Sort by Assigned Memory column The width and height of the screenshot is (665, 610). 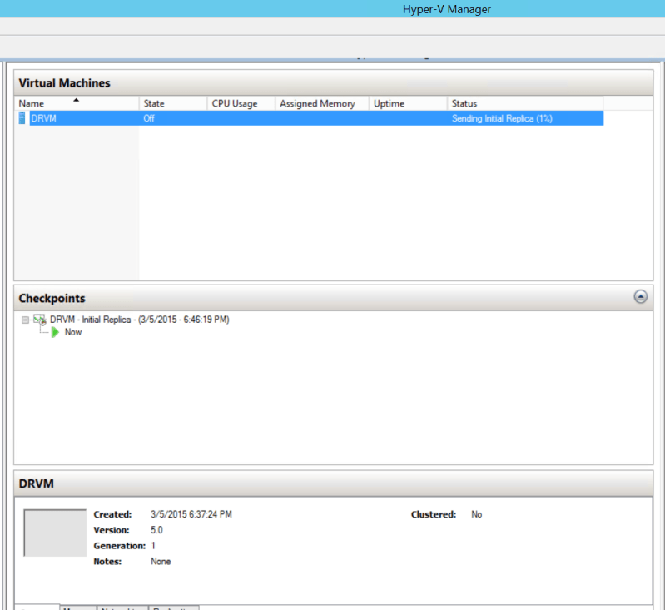321,103
